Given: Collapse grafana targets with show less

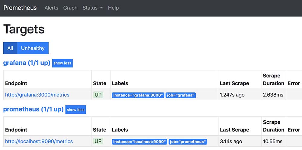Looking at the screenshot, I should pos(62,63).
